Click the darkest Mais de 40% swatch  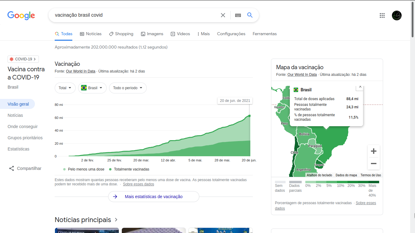pos(374,182)
